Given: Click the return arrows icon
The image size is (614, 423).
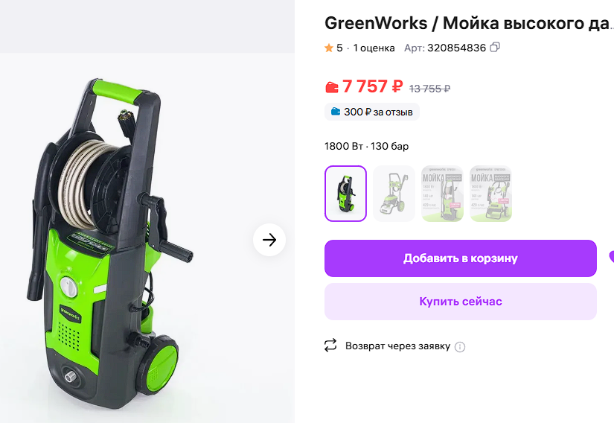Looking at the screenshot, I should (330, 345).
